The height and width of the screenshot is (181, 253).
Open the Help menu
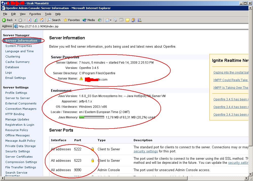[x=58, y=14]
